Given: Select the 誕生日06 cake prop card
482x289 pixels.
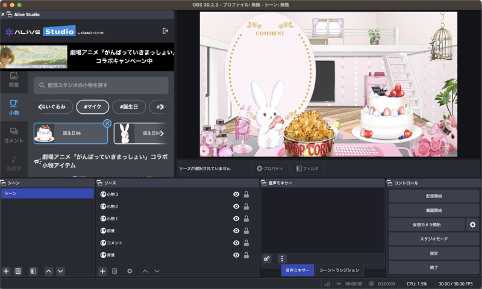Looking at the screenshot, I should coord(70,133).
